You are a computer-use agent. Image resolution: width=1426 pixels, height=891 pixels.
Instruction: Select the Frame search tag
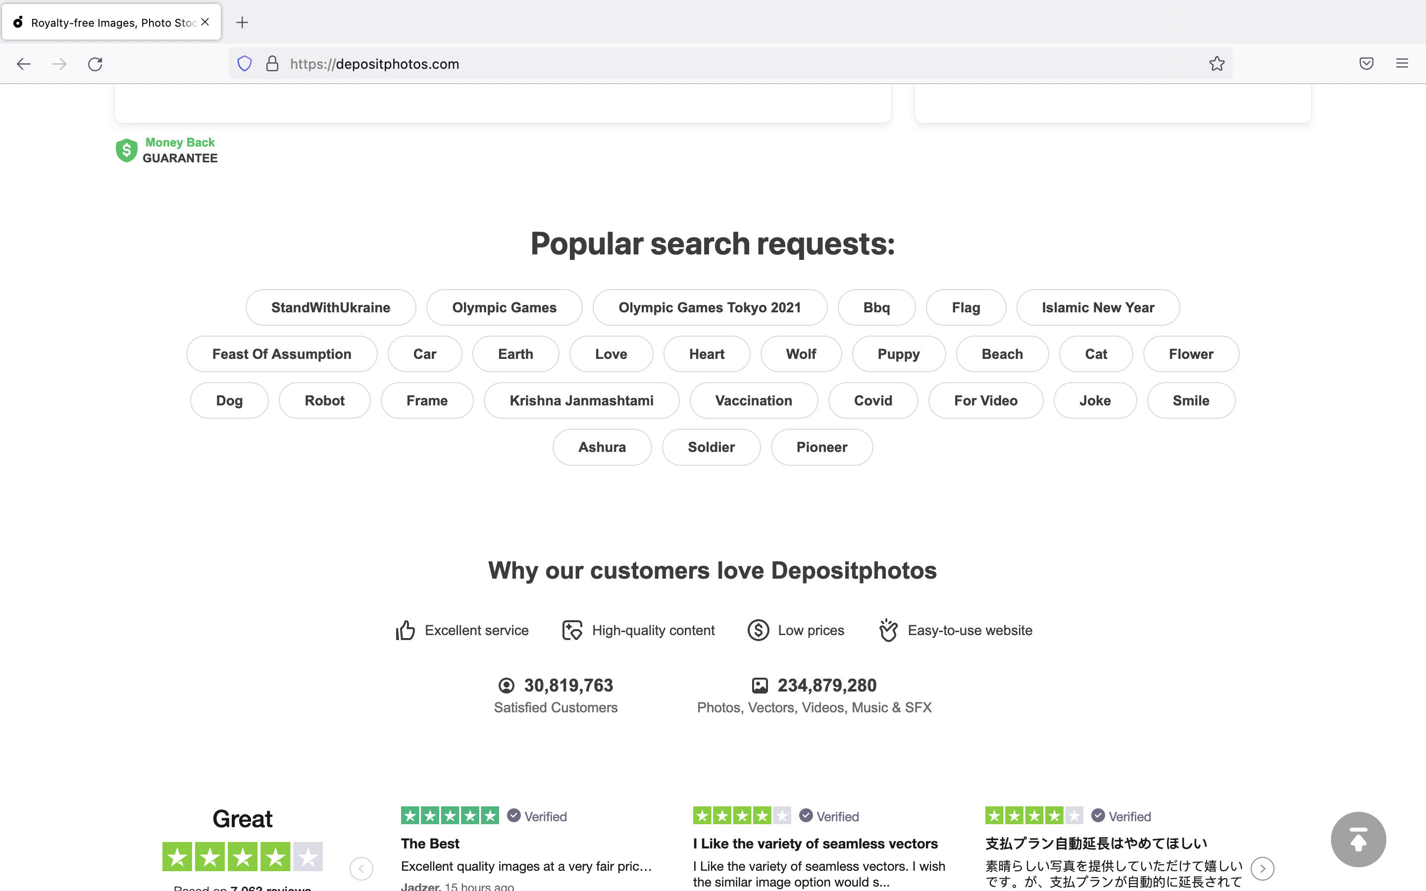click(x=427, y=401)
